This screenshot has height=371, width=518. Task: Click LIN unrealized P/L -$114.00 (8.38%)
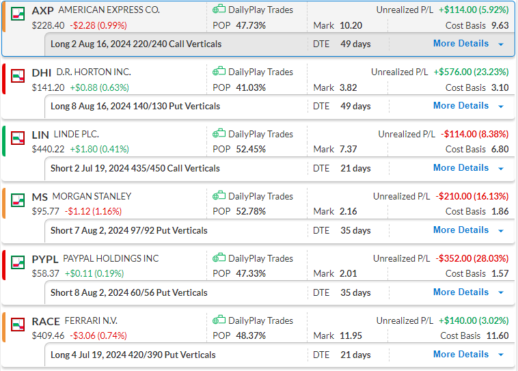[475, 134]
